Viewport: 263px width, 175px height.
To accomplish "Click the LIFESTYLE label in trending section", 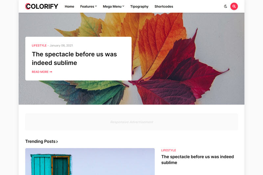I will click(169, 150).
